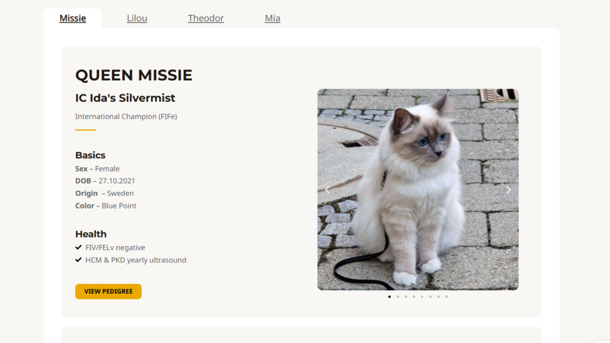Click the currently active first carousel dot

[x=389, y=296]
